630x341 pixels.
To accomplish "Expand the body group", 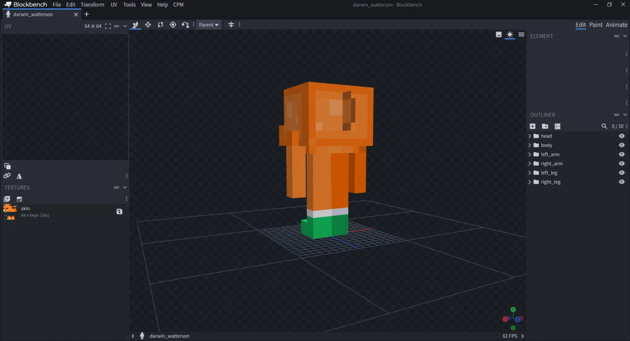I will click(530, 145).
